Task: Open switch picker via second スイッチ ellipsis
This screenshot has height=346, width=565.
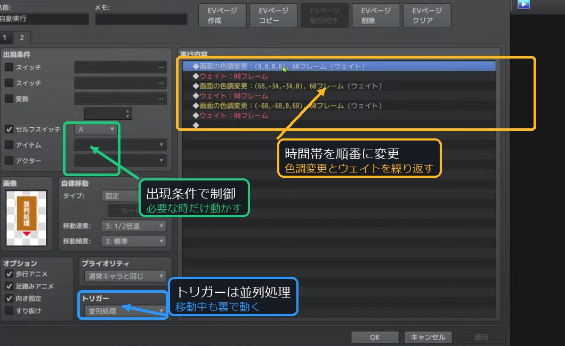Action: (x=161, y=83)
